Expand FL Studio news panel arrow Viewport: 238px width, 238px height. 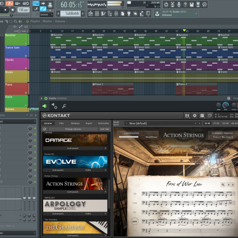pyautogui.click(x=196, y=13)
